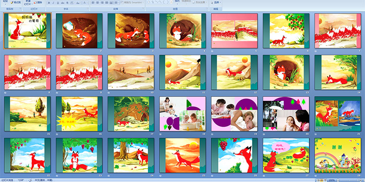Click the zoom slider in the status bar
The width and height of the screenshot is (365, 182).
tap(350, 181)
